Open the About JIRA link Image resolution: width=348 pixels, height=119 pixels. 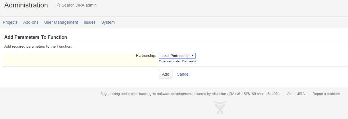coord(296,94)
